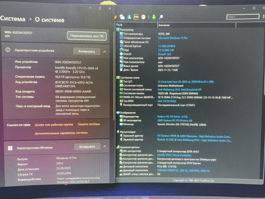The image size is (265, 199).
Task: Open the AIDA64 preferences gear toolbar icon
Action: point(122,16)
